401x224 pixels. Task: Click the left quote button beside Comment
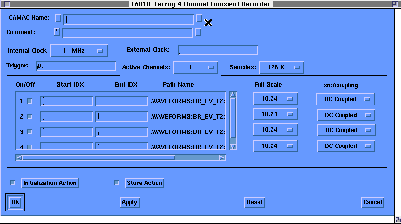point(57,32)
